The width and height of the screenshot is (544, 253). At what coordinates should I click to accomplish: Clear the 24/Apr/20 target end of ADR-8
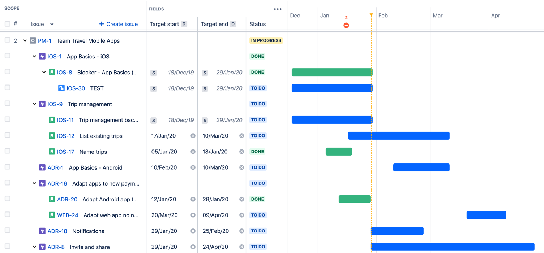pyautogui.click(x=241, y=247)
